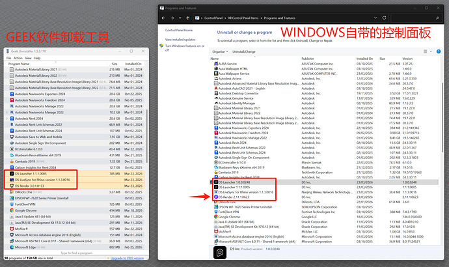Go back using the Programs and Features back arrow
This screenshot has width=449, height=267.
pos(163,18)
